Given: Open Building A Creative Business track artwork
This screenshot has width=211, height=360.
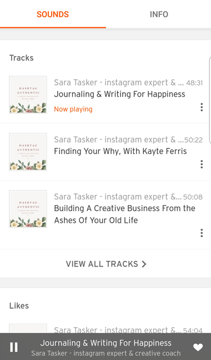Looking at the screenshot, I should [28, 209].
